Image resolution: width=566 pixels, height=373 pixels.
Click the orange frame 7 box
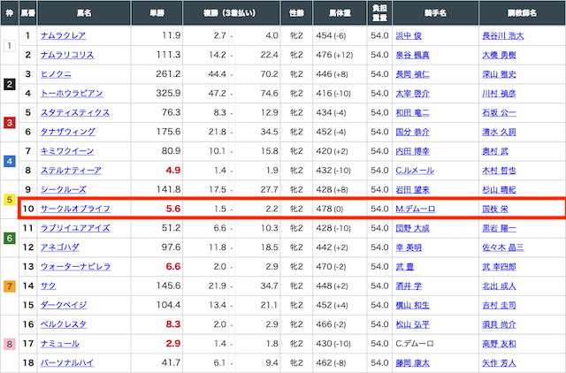point(9,286)
